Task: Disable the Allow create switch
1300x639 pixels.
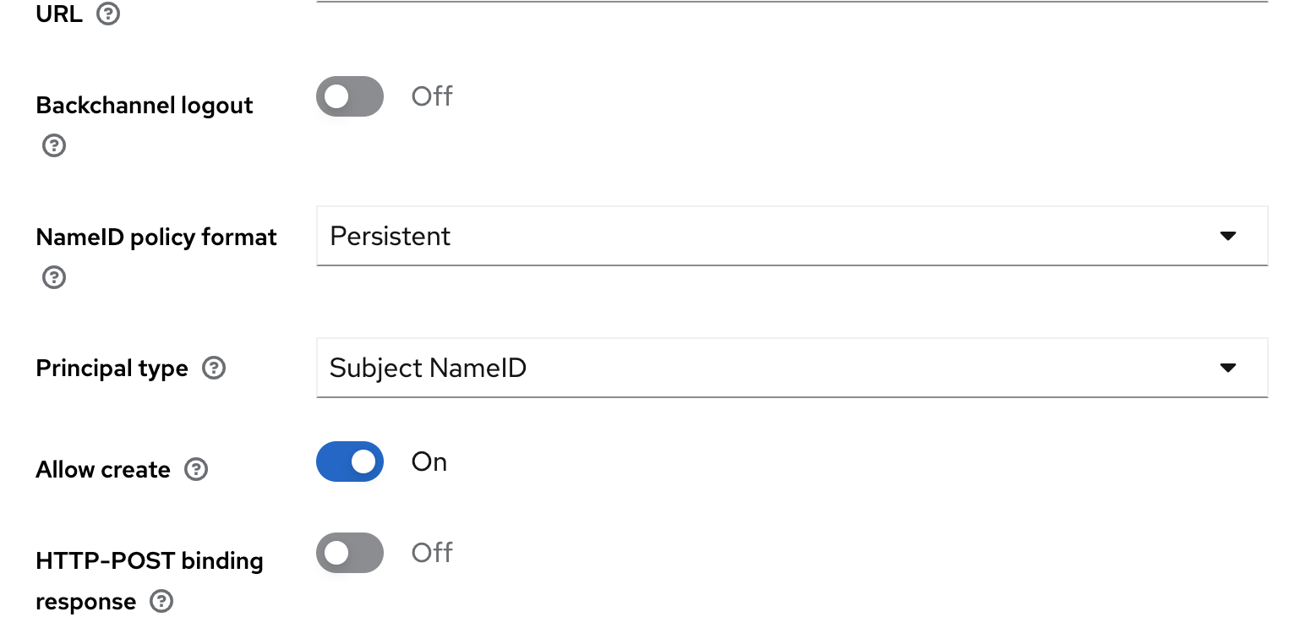Action: click(x=349, y=461)
